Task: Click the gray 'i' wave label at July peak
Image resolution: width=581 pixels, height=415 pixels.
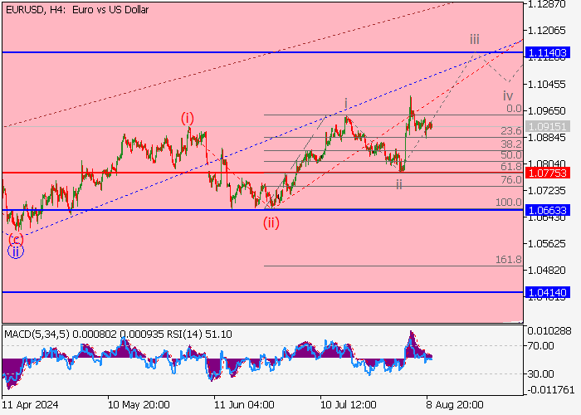Action: coord(346,104)
